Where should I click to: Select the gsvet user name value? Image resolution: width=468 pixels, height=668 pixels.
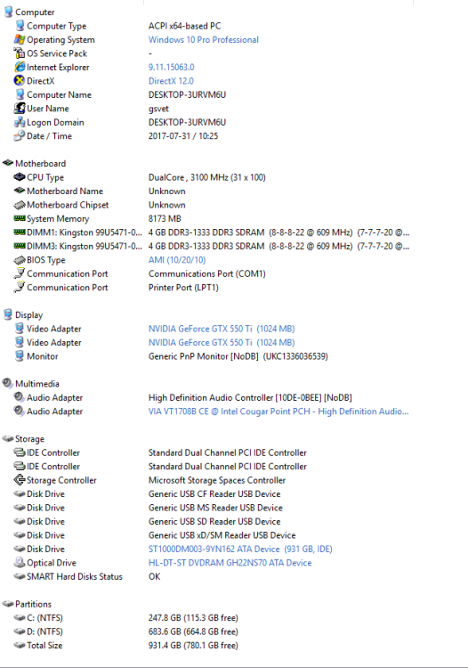(x=158, y=109)
